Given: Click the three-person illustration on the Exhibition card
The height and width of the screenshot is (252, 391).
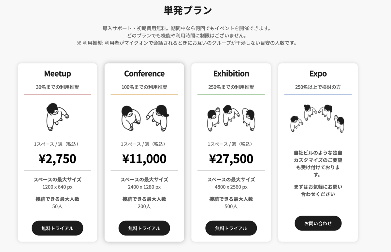Looking at the screenshot, I should pos(231,117).
